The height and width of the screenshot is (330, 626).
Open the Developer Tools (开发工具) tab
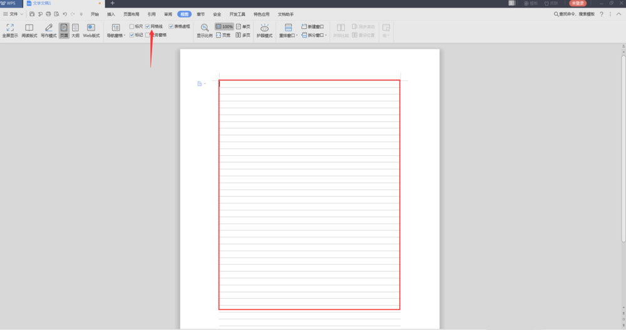237,14
